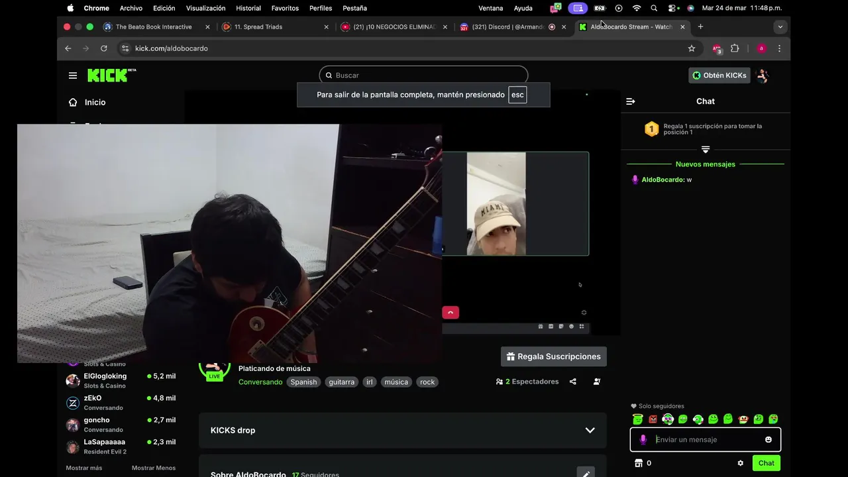Open user avatar next to Obtén KICKs
This screenshot has height=477, width=848.
coord(763,76)
